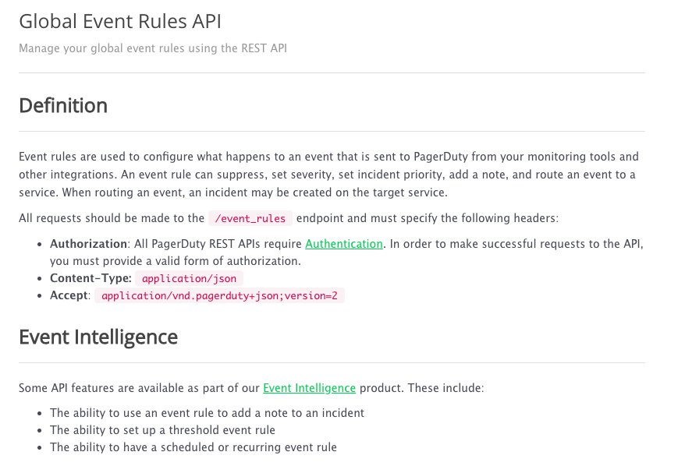
Task: Click the threshold event rule bullet
Action: click(162, 430)
